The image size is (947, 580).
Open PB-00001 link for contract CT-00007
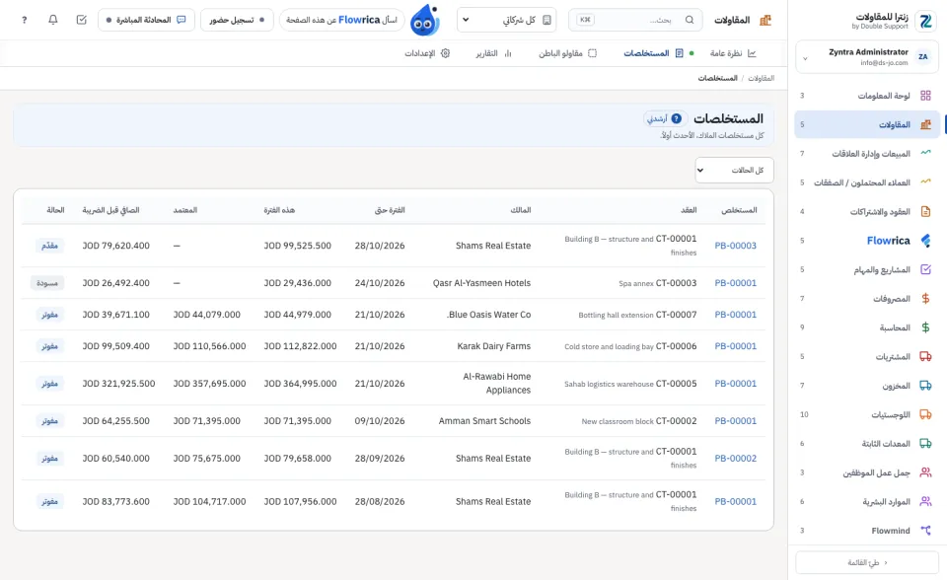(x=735, y=314)
